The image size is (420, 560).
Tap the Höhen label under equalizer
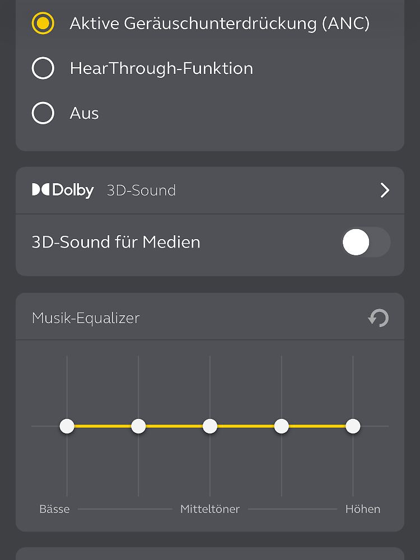(x=363, y=509)
